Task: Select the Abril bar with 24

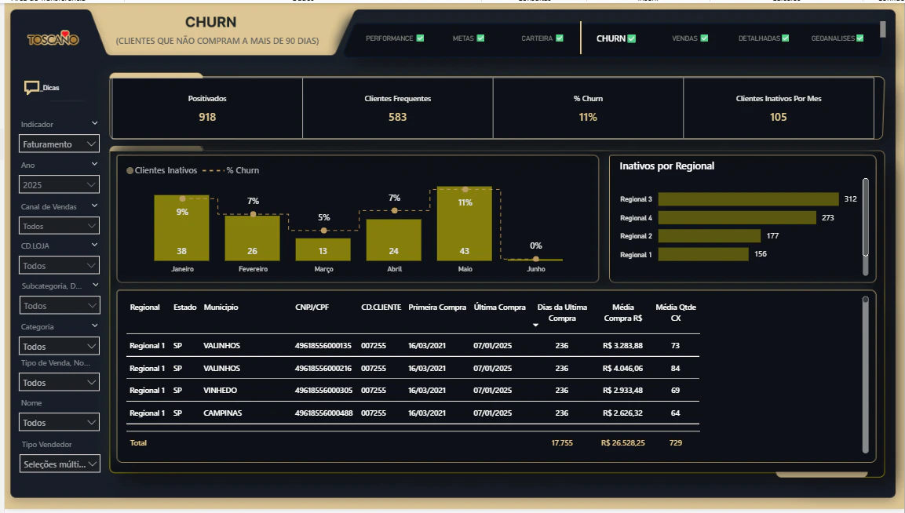Action: coord(393,240)
